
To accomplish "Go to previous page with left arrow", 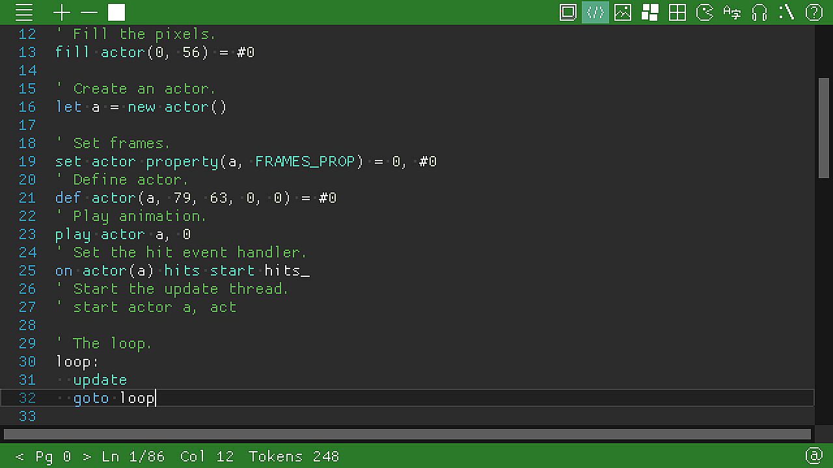I will pyautogui.click(x=20, y=456).
